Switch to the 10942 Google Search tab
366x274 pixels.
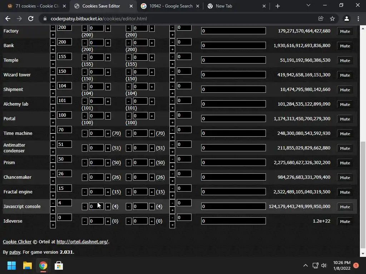[x=170, y=6]
